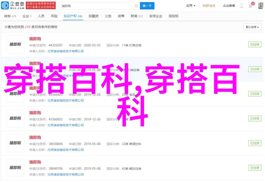
Task: Click the class text 11类 灯具空调
Action: 131,45
